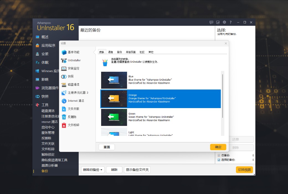Click the skin list vertical scrollbar
The width and height of the screenshot is (288, 194).
222,96
